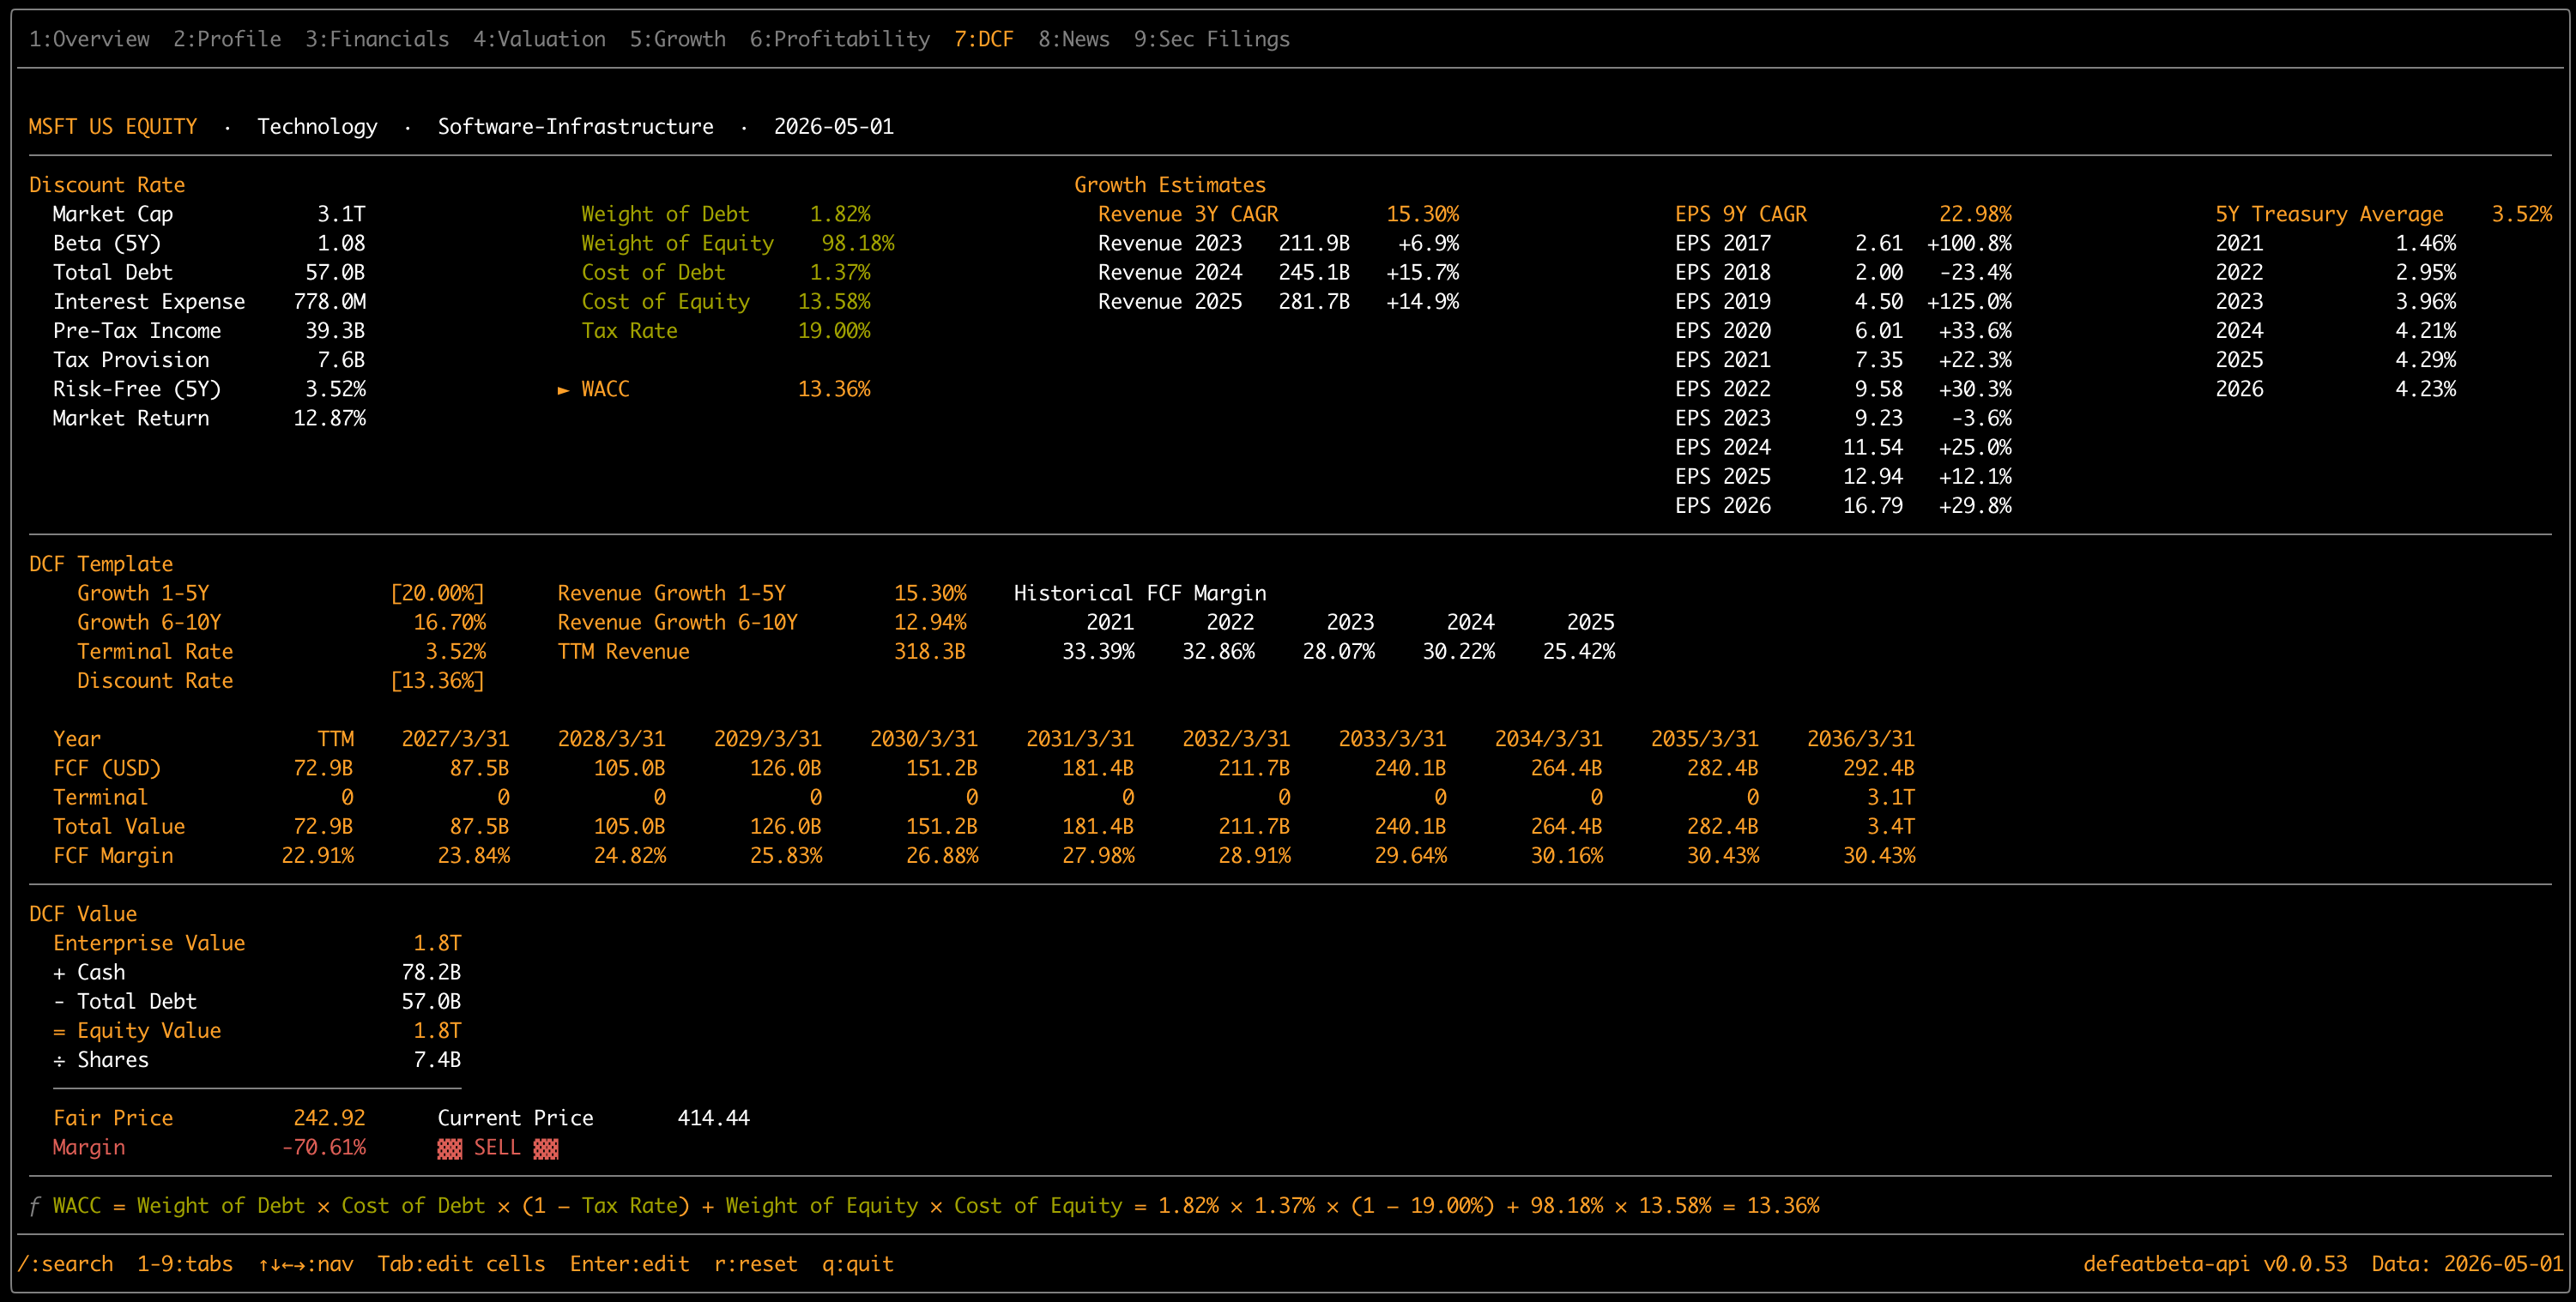Select the Revenue 3Y CAGR label
2576x1302 pixels.
1188,214
